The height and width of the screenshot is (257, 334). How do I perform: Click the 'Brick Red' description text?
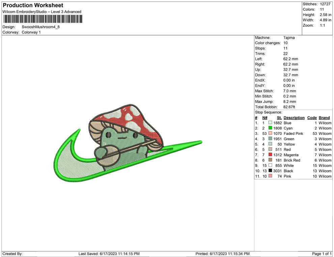coord(292,160)
